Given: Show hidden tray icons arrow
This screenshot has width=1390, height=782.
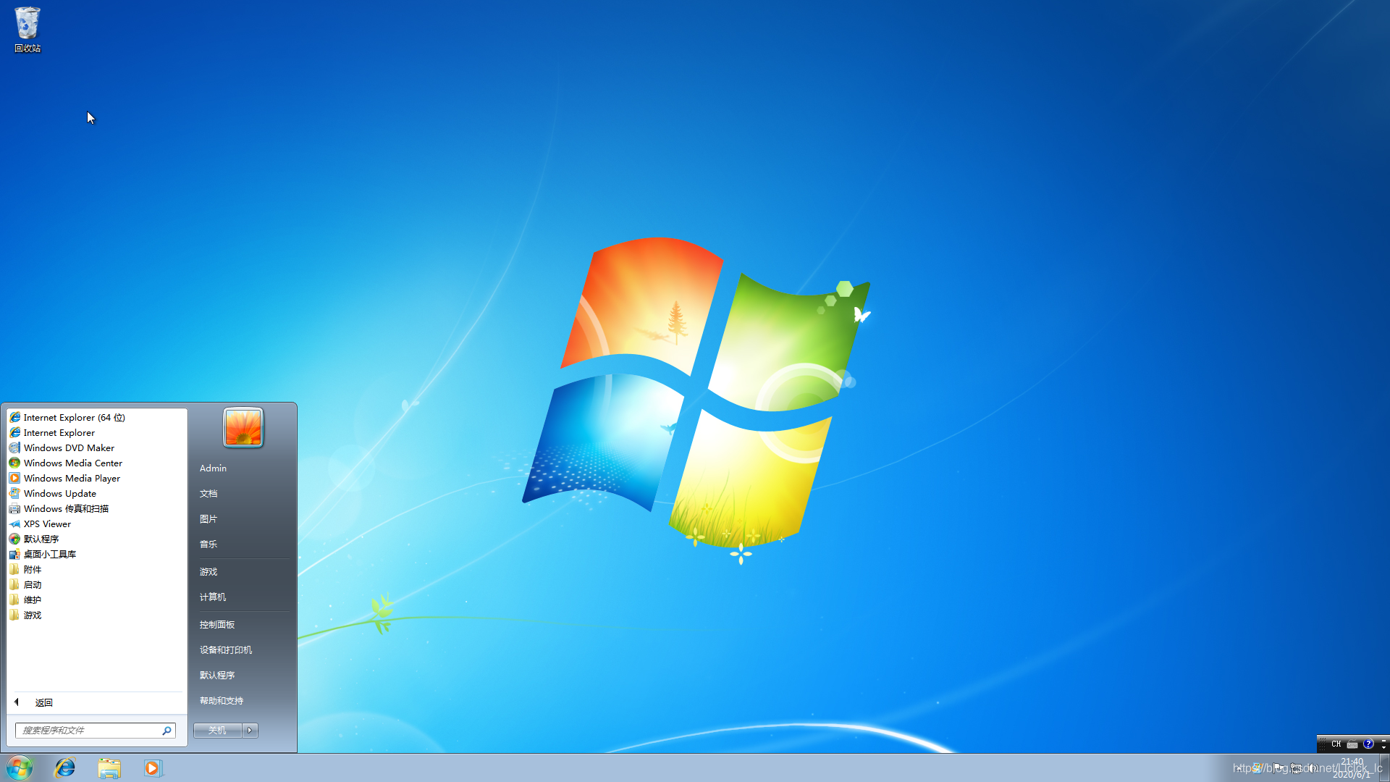Looking at the screenshot, I should coord(1239,768).
